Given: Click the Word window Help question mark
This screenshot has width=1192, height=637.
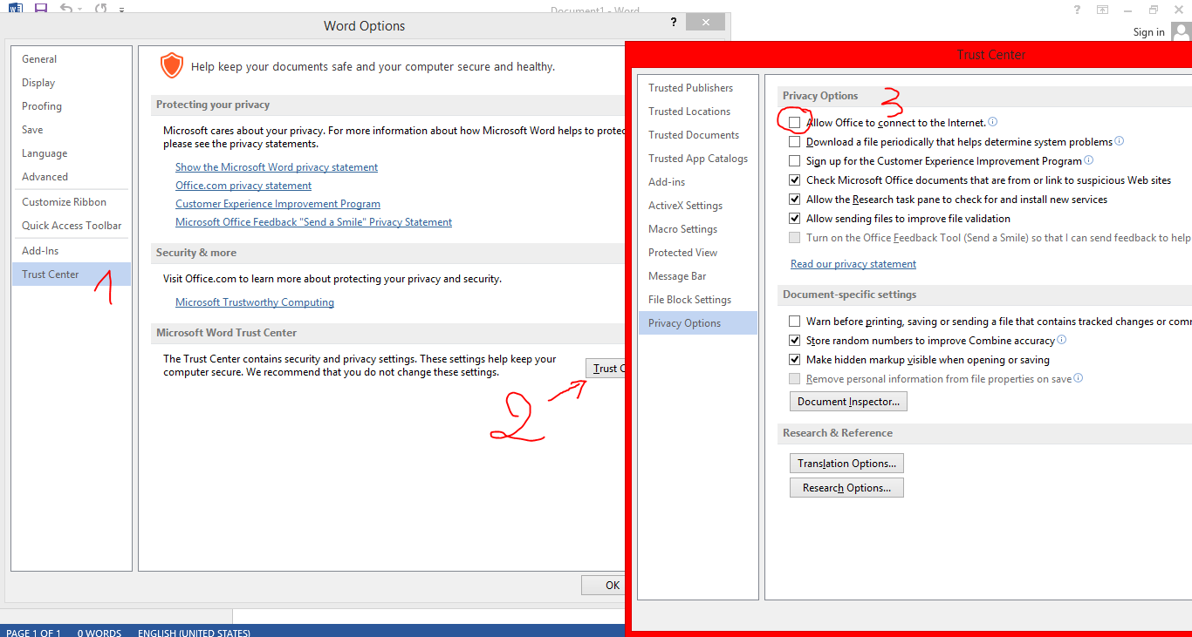Looking at the screenshot, I should click(x=1078, y=10).
